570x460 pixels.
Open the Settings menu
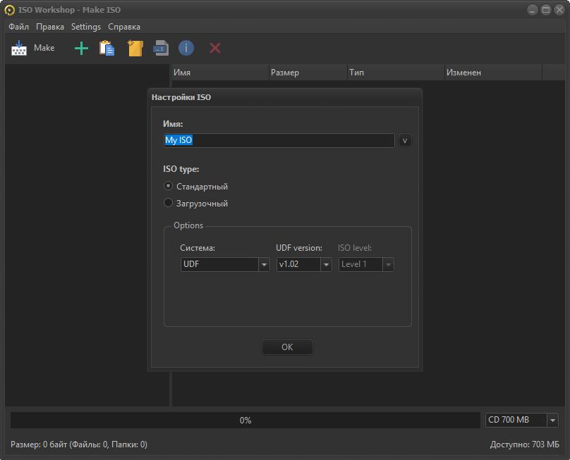coord(86,27)
